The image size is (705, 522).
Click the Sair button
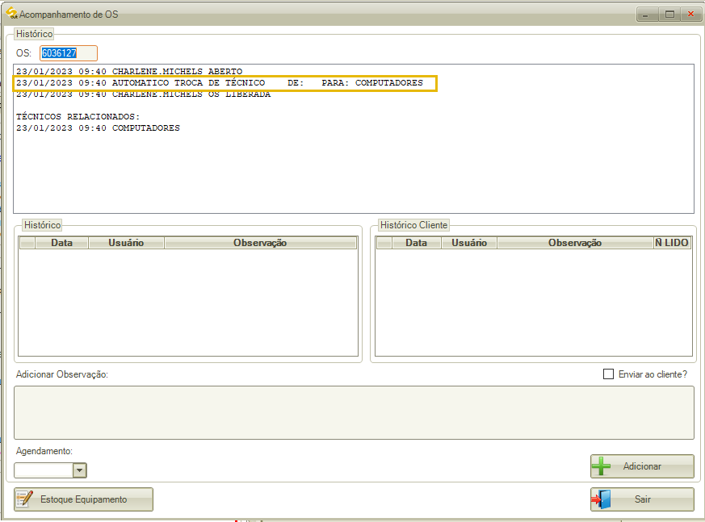pos(642,499)
